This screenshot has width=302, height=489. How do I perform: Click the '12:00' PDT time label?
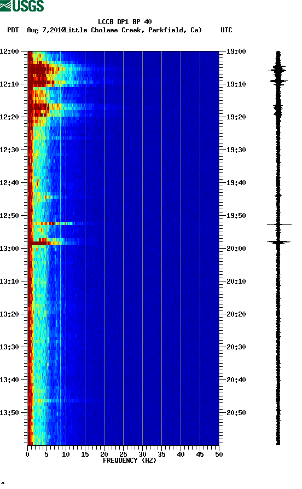point(9,51)
